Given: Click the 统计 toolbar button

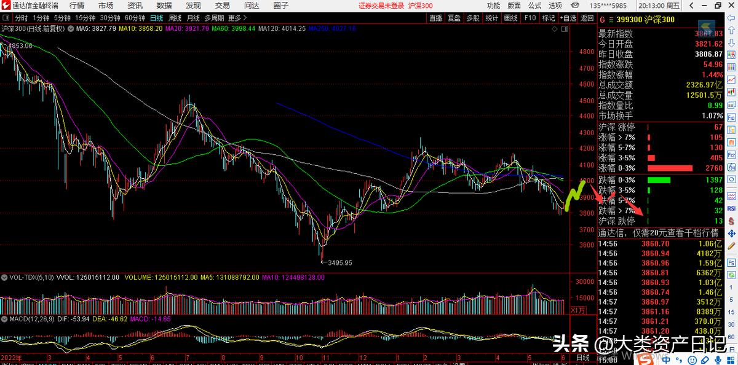Looking at the screenshot, I should point(491,18).
